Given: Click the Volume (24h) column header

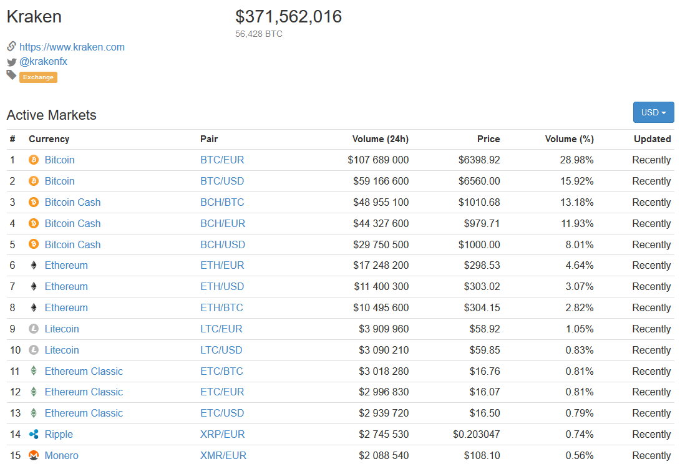Looking at the screenshot, I should (381, 139).
